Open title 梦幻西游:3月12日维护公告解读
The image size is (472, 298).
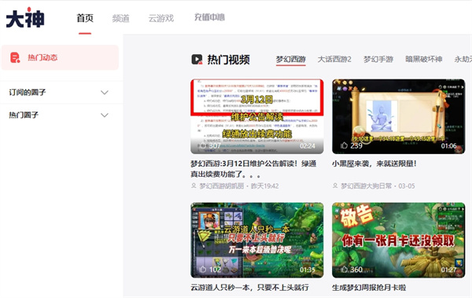coord(253,168)
